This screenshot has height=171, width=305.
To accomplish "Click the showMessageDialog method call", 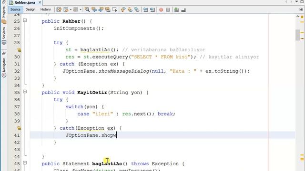I will 124,71.
